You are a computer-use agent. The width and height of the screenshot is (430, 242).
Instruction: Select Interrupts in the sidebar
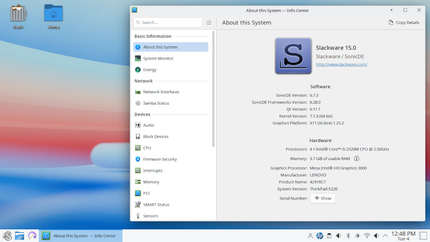[x=170, y=171]
